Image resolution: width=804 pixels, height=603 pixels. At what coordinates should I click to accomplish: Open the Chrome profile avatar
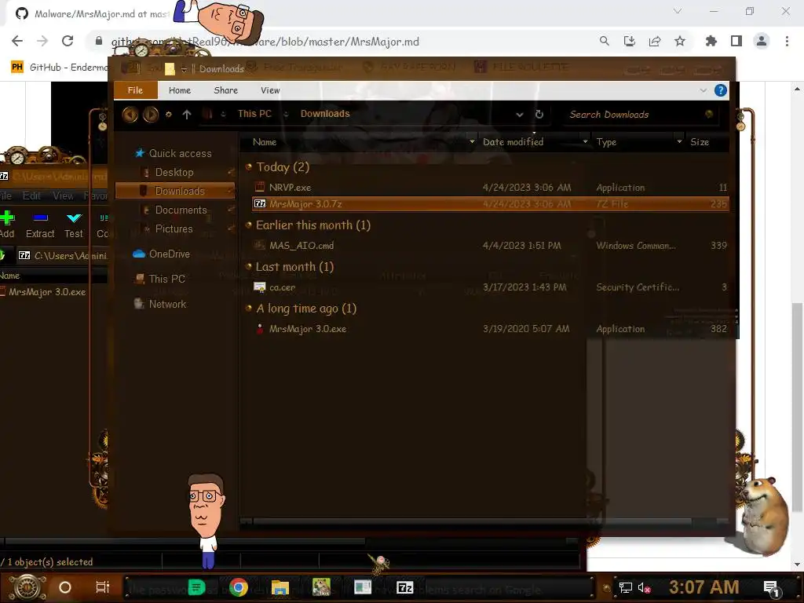click(762, 41)
